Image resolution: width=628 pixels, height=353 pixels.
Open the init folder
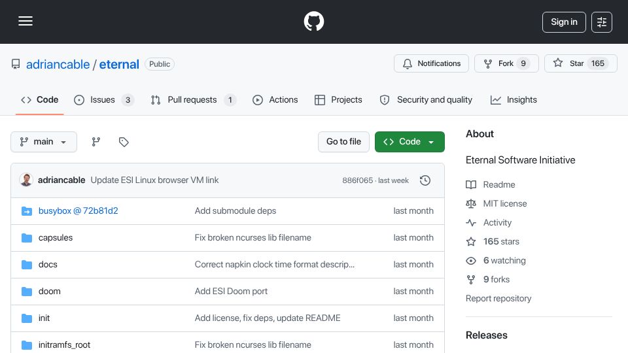(x=44, y=318)
